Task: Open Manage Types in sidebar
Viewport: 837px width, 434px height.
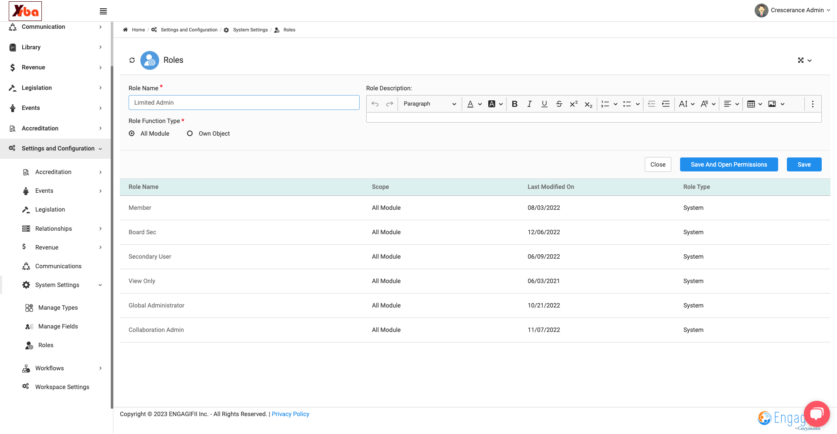Action: [x=58, y=308]
